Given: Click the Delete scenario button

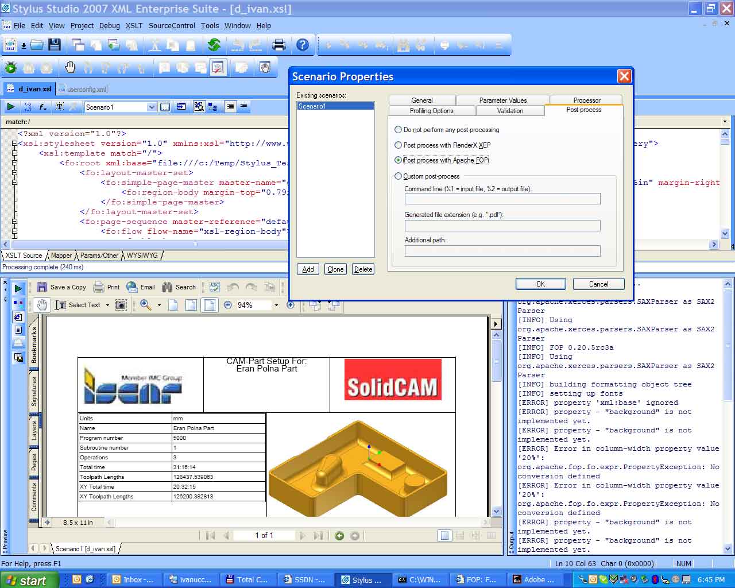Looking at the screenshot, I should 363,269.
